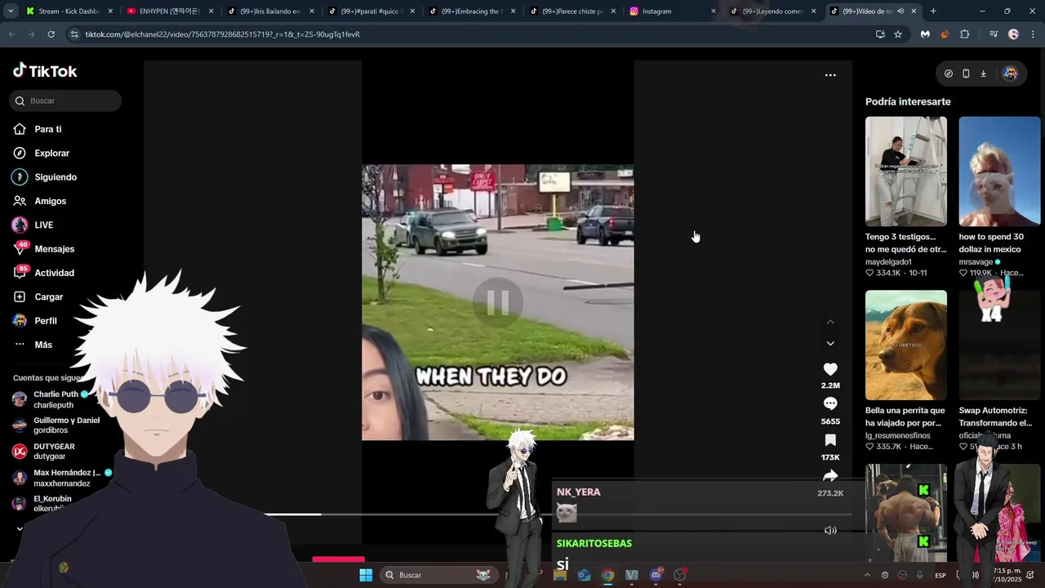
Task: Switch to the 'Parece chiste' TikTok tab
Action: 571,11
